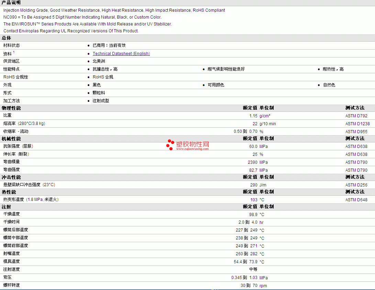Select ASTM D256 test method
375x290 pixels.
(356, 185)
